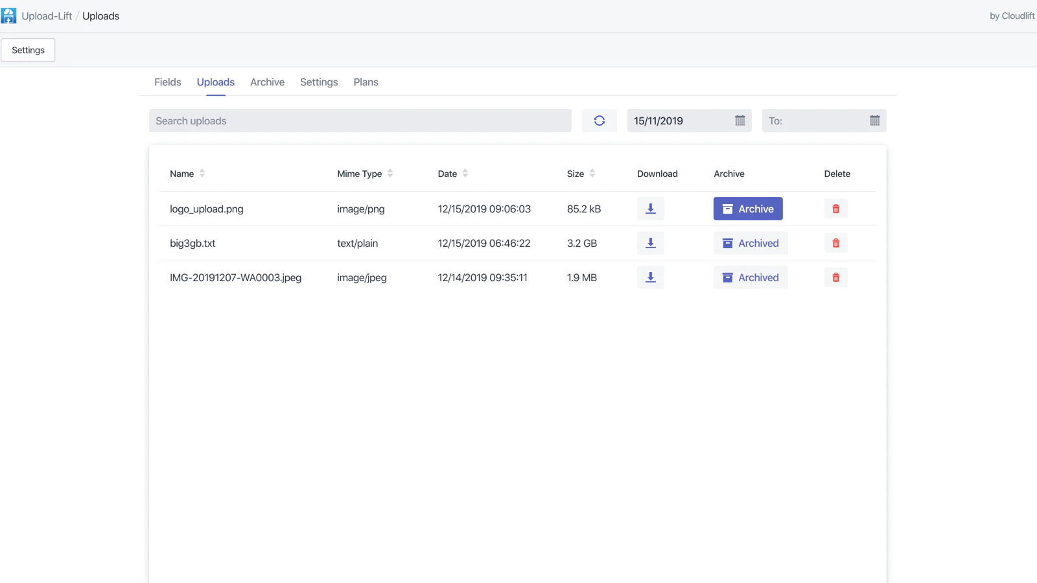Viewport: 1037px width, 583px height.
Task: Delete big3gb.txt using trash icon
Action: click(835, 243)
